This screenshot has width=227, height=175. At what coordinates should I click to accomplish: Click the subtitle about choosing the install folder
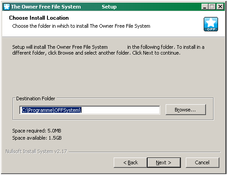click(x=81, y=26)
